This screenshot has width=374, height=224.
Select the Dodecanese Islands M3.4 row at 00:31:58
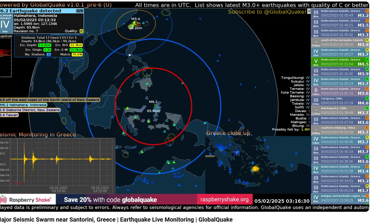340,169
